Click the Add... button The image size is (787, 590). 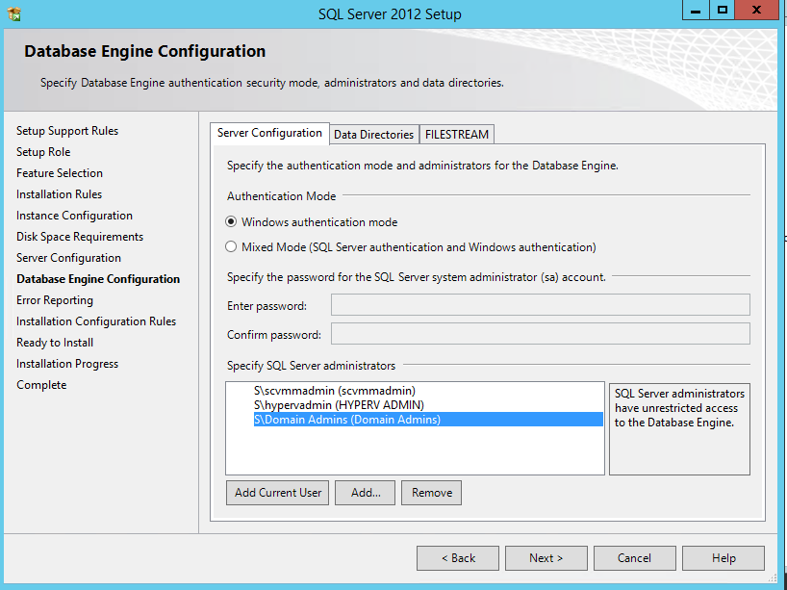pos(366,493)
